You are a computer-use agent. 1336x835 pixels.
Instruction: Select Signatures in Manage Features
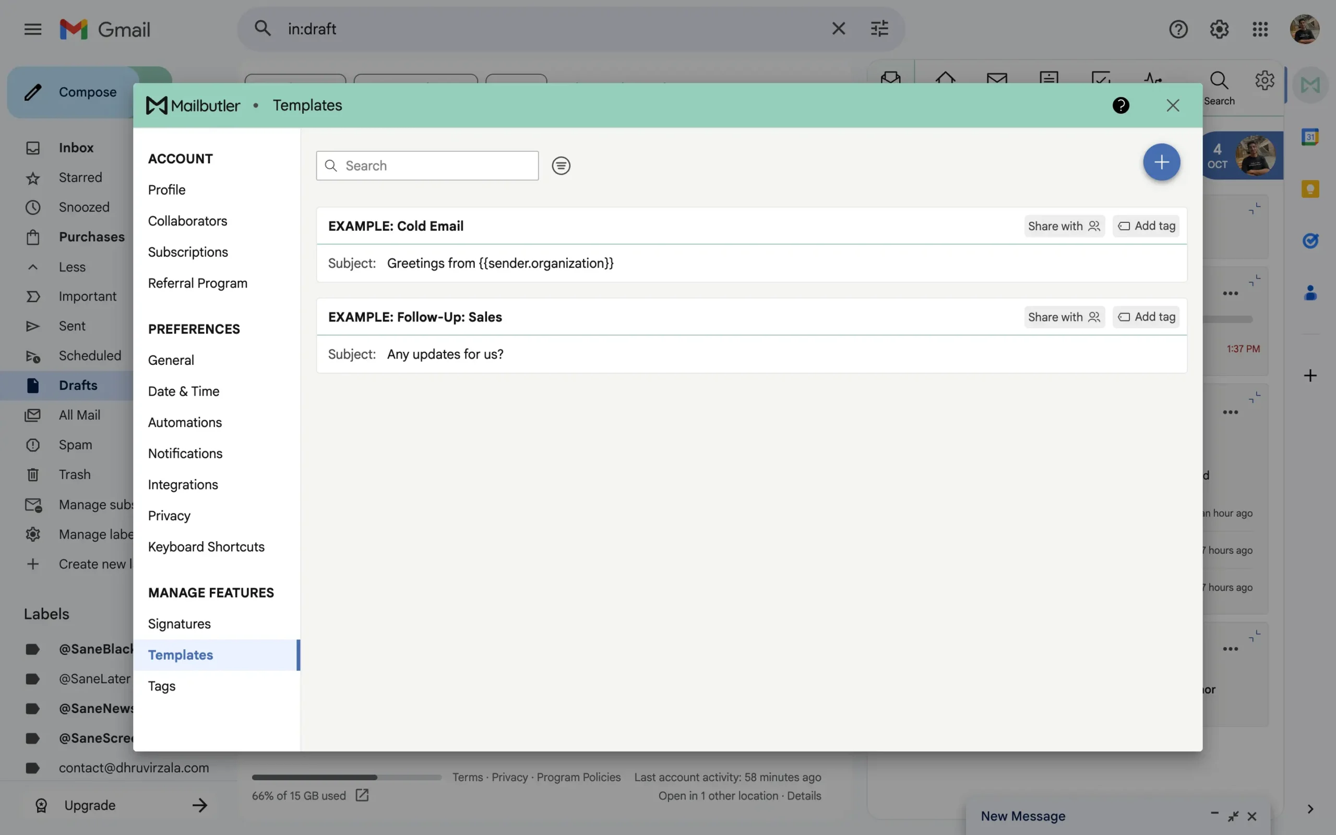tap(180, 624)
